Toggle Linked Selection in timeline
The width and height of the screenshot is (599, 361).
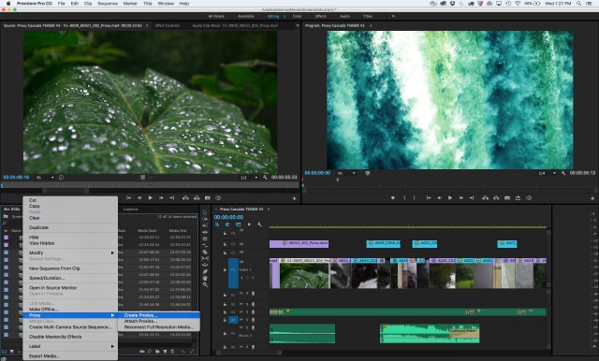[239, 224]
